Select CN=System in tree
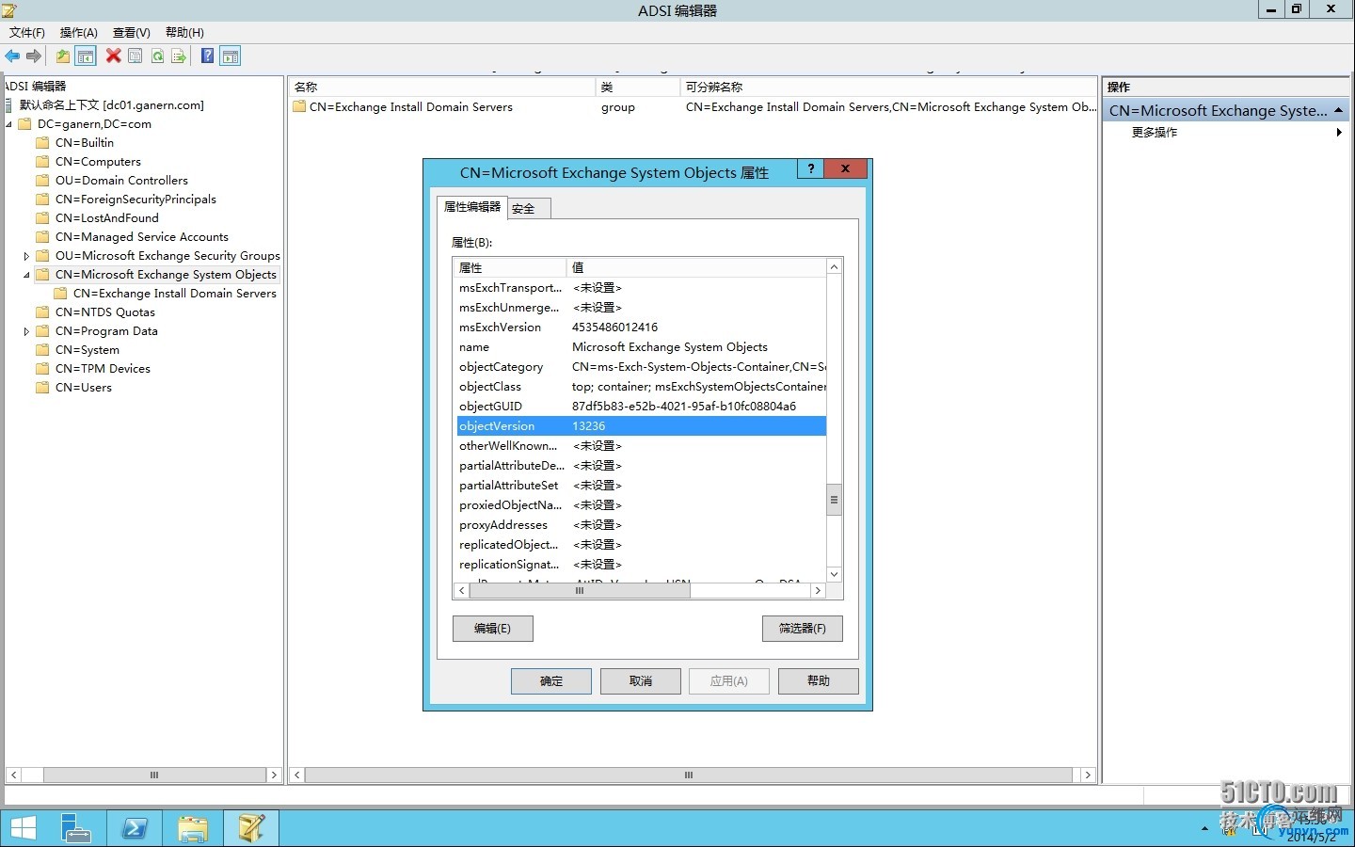Image resolution: width=1355 pixels, height=847 pixels. pos(88,350)
